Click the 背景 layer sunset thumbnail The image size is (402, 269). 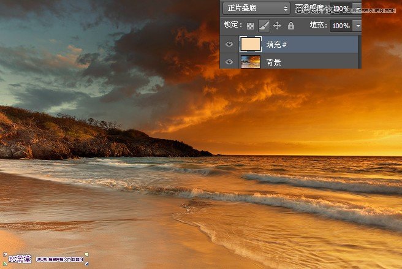pos(250,62)
